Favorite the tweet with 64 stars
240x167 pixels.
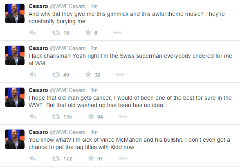(91, 116)
